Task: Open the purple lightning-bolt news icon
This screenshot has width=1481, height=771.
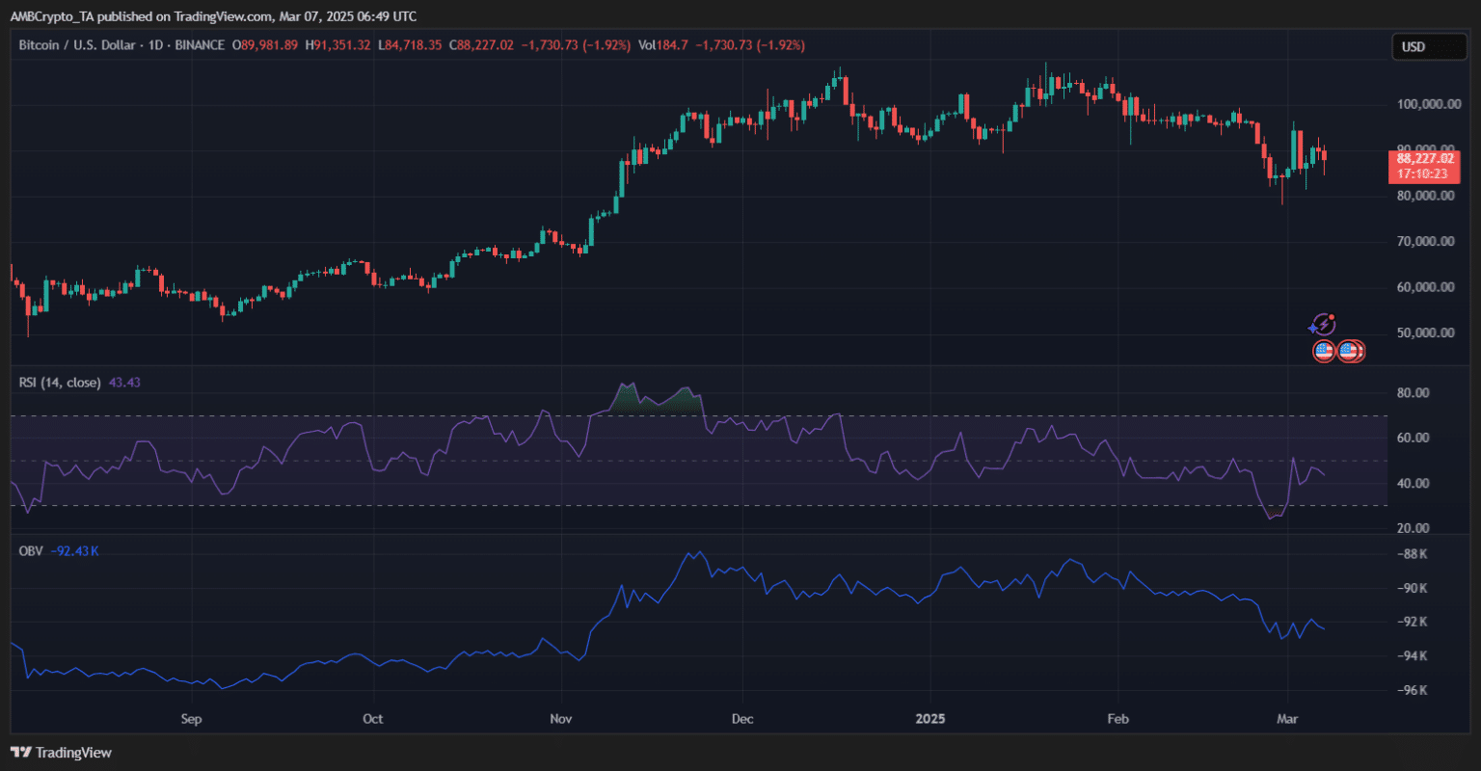Action: coord(1324,325)
